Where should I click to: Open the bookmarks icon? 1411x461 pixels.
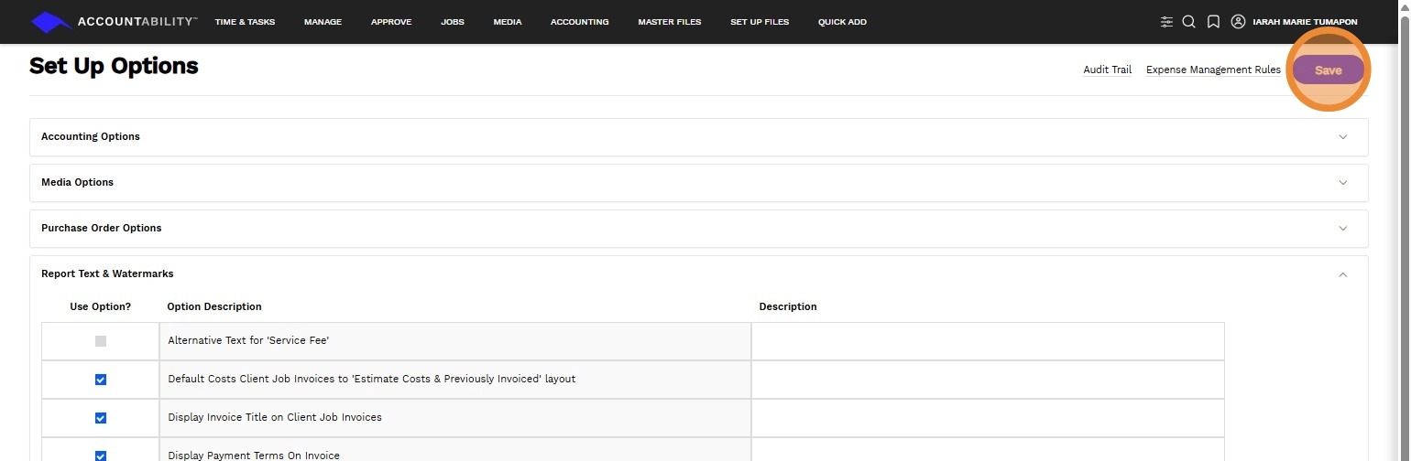[x=1213, y=22]
